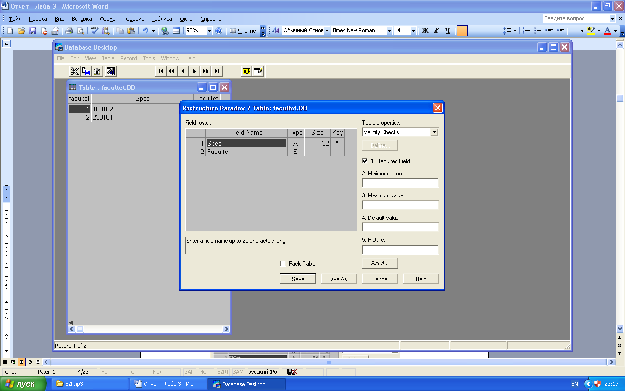The image size is (625, 391).
Task: Create a new Word document
Action: pyautogui.click(x=10, y=31)
